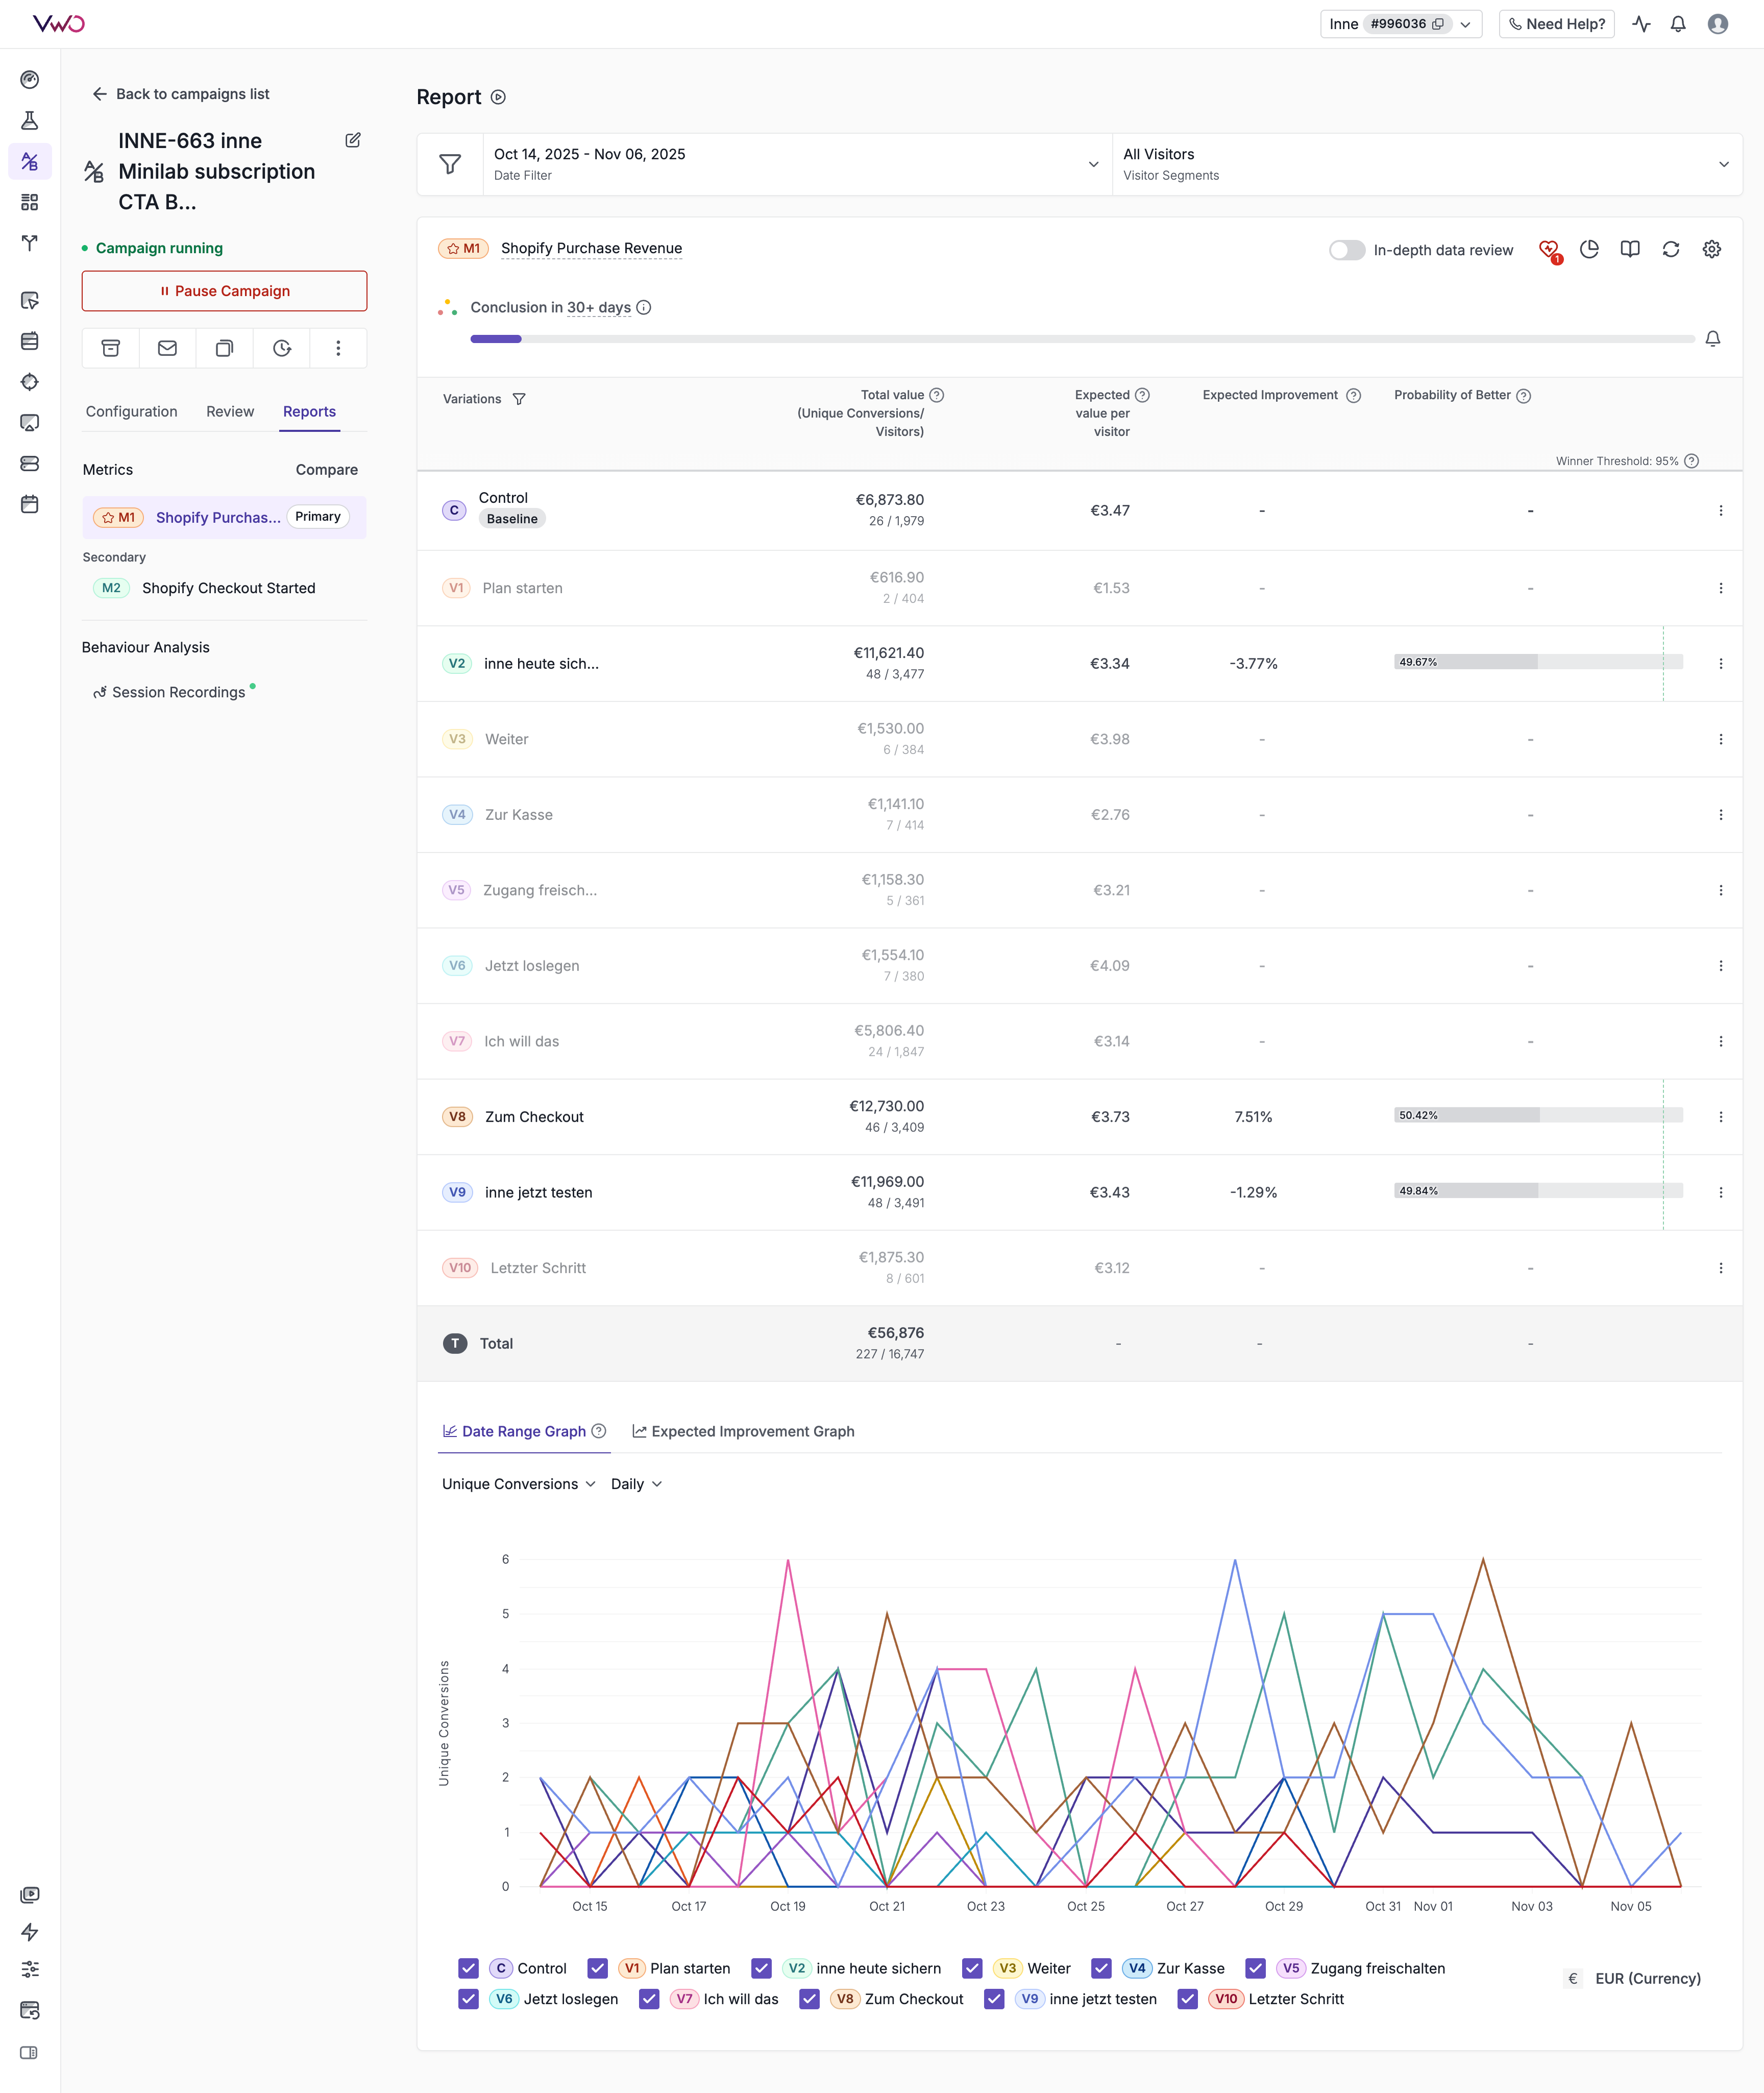Viewport: 1764px width, 2093px height.
Task: Uncheck the Control series checkbox
Action: 468,1968
